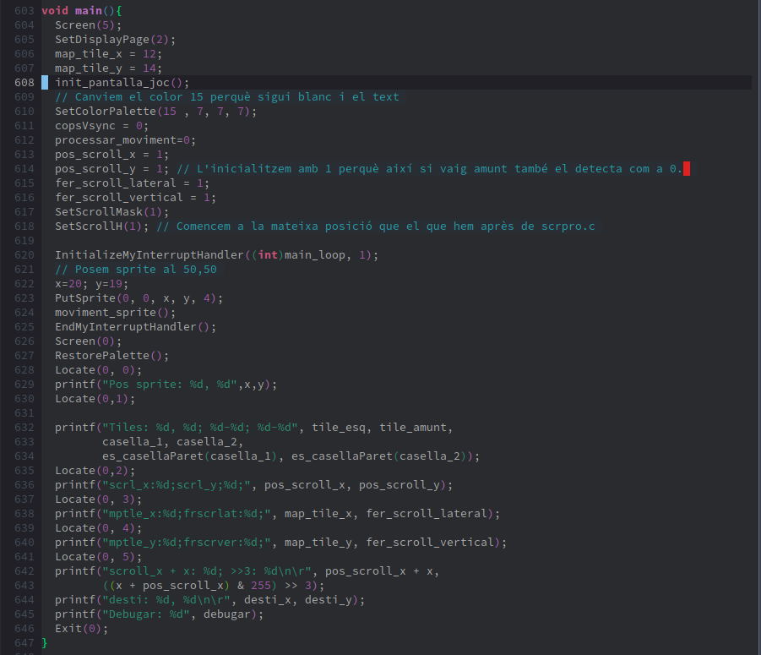This screenshot has width=761, height=655.
Task: Click the blue gutter marker on line 608
Action: (x=45, y=83)
